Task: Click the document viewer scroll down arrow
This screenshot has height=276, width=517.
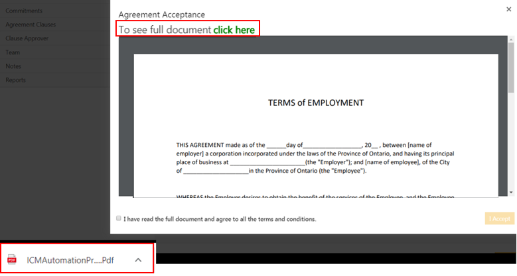Action: tap(511, 193)
